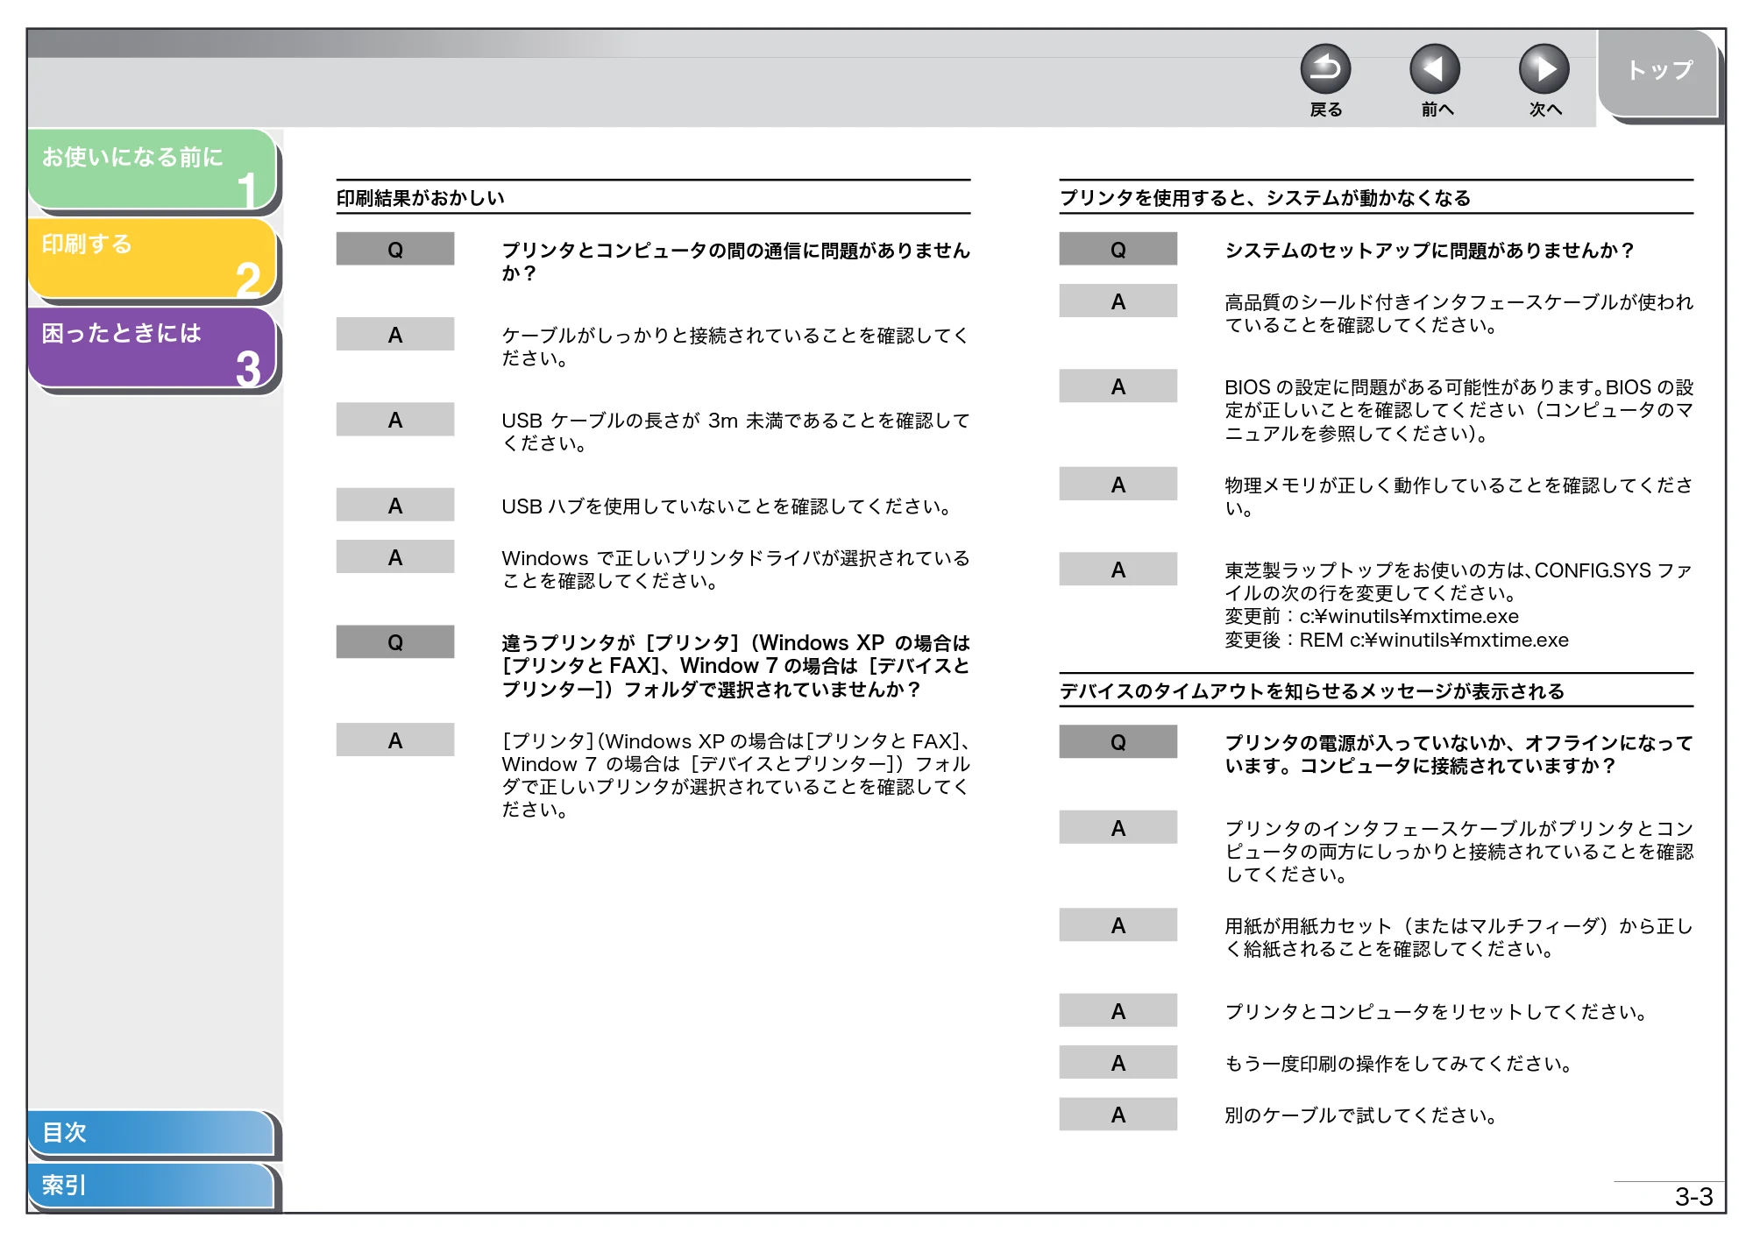Click line 変更前：c:¥winutils¥mxtime.exe
This screenshot has width=1753, height=1239.
pos(1371,617)
